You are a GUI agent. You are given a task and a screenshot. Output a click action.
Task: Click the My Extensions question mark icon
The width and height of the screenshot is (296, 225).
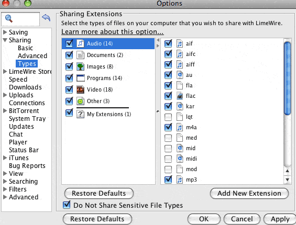point(81,114)
